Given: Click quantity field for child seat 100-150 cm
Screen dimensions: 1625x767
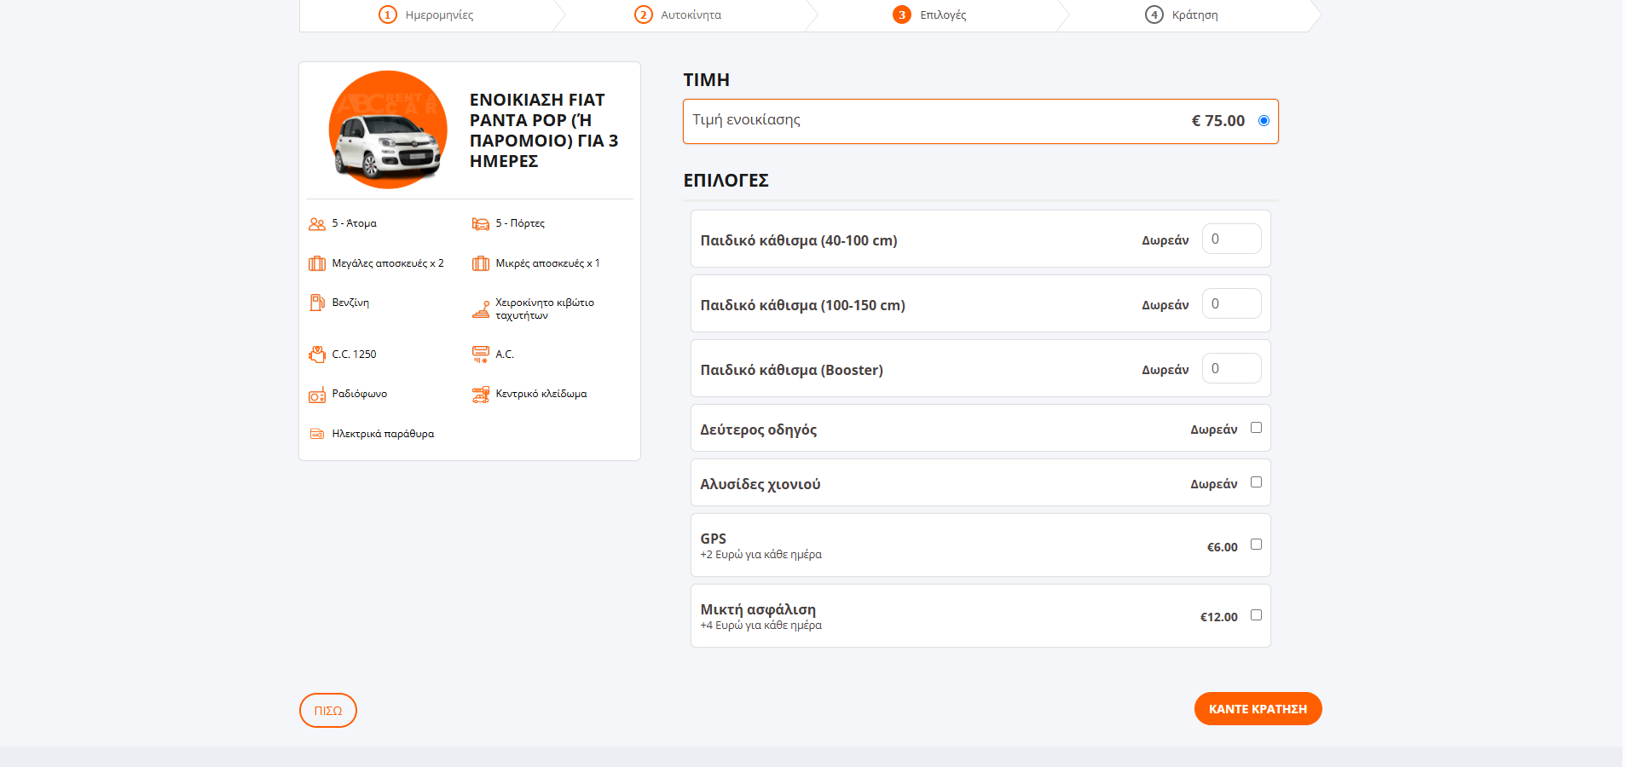Looking at the screenshot, I should (1231, 303).
